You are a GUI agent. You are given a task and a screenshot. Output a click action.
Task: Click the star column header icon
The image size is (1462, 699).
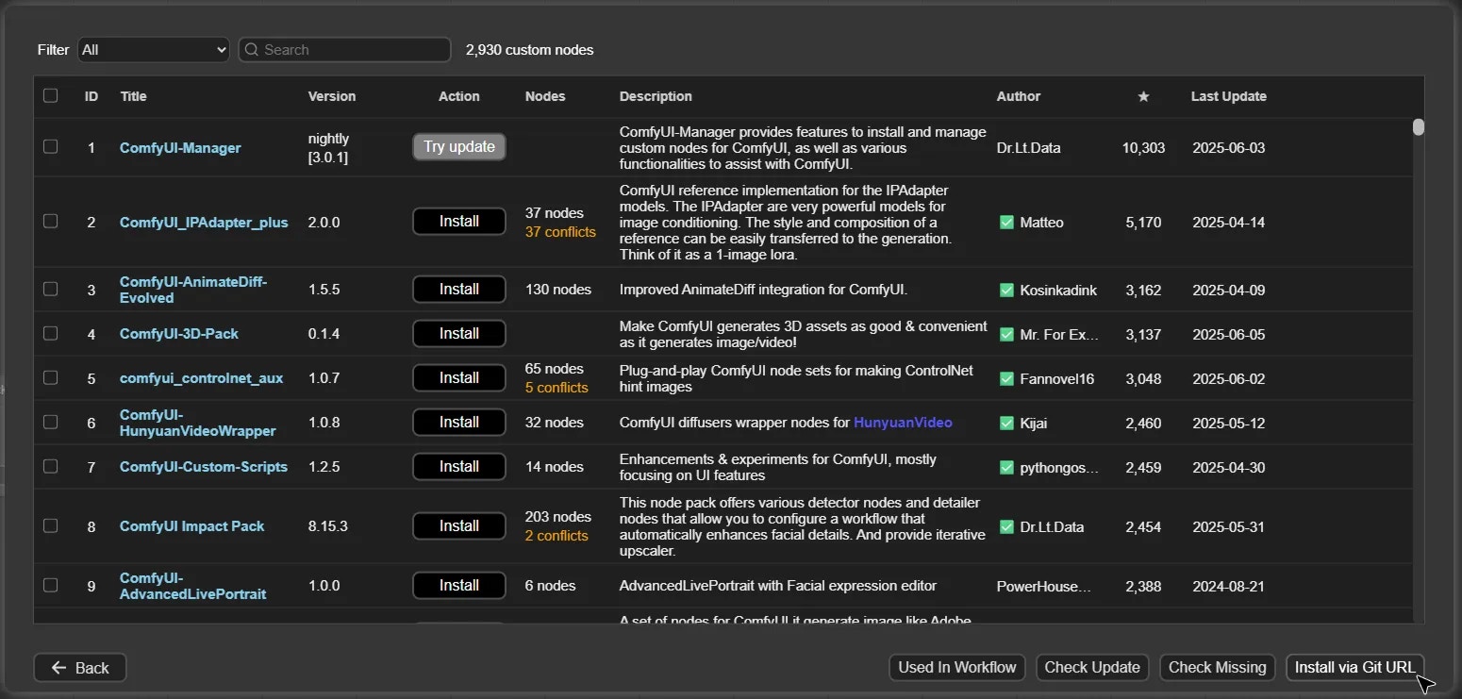pos(1143,96)
